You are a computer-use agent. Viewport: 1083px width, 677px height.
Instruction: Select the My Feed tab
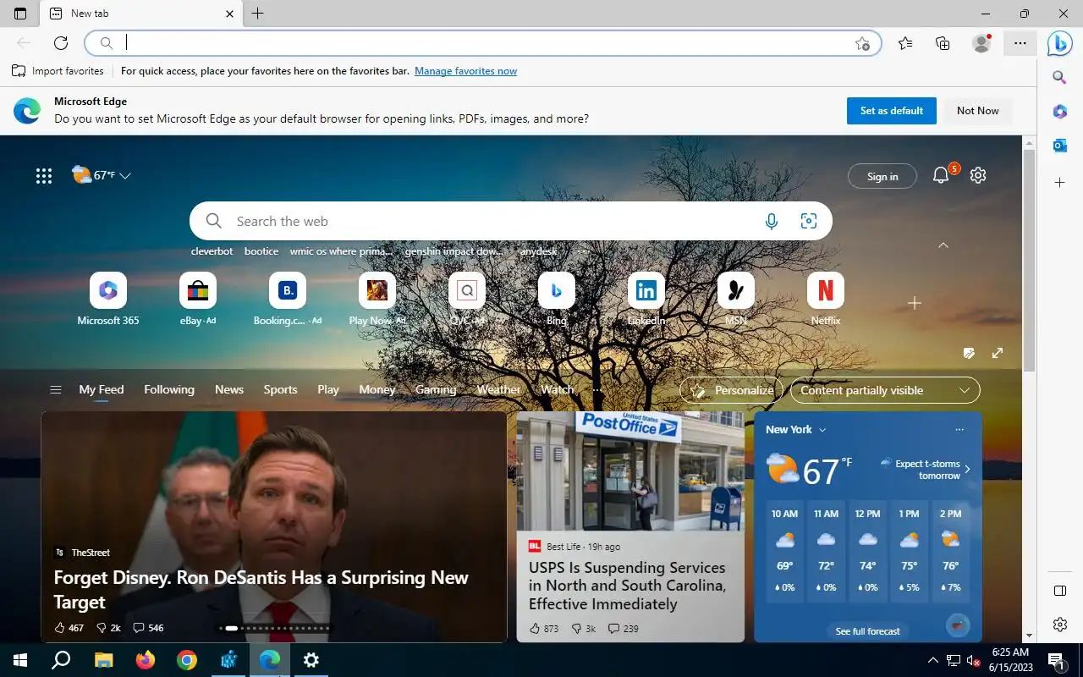pyautogui.click(x=102, y=389)
